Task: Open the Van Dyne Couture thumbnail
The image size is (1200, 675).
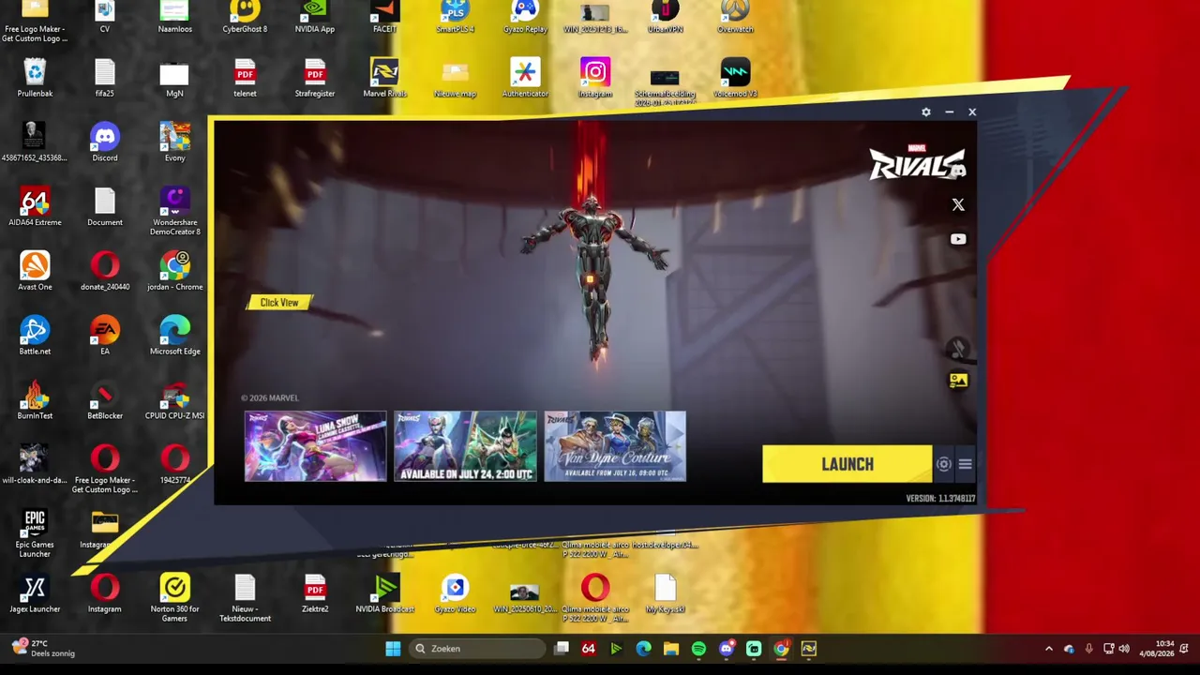Action: tap(615, 446)
